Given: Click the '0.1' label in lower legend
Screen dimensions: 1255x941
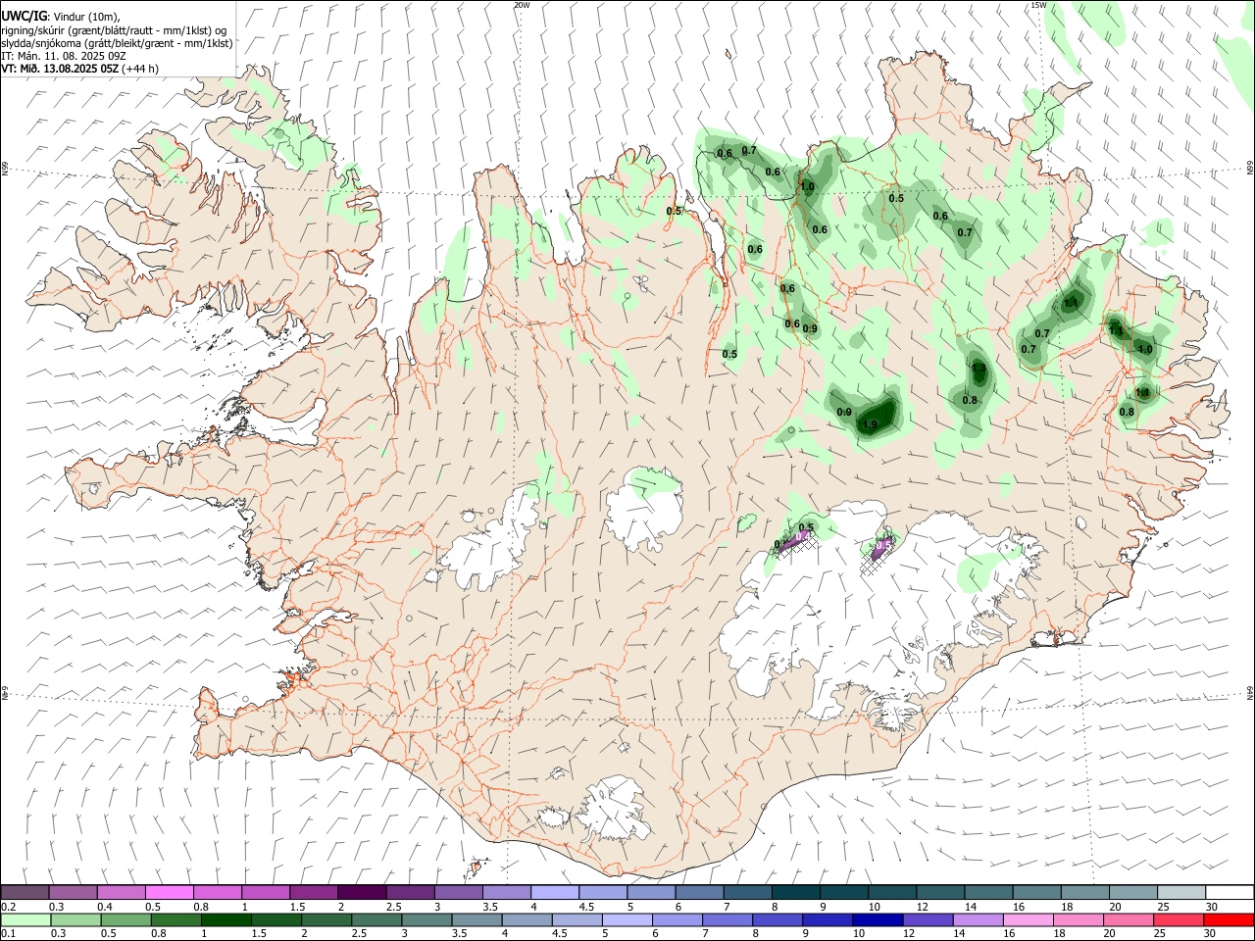Looking at the screenshot, I should tap(8, 934).
